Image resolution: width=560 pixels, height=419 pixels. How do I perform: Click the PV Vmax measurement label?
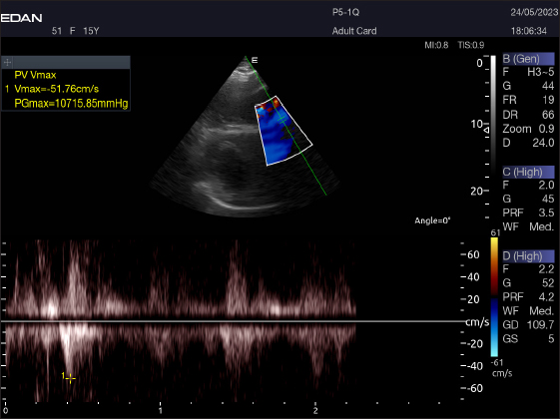(x=35, y=75)
